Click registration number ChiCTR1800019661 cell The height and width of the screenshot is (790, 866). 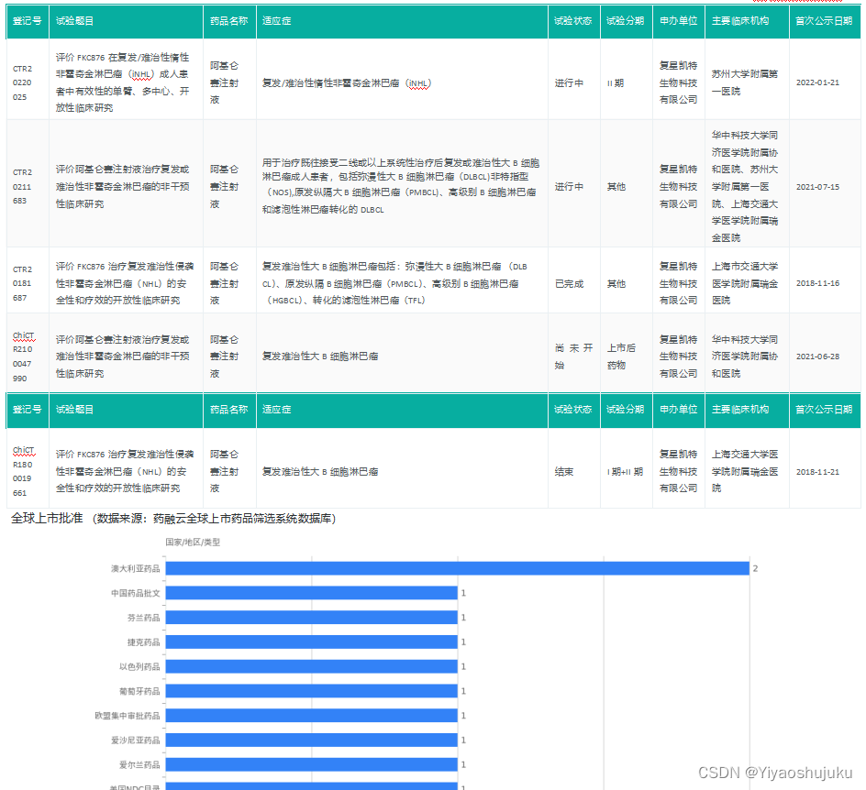tap(28, 469)
